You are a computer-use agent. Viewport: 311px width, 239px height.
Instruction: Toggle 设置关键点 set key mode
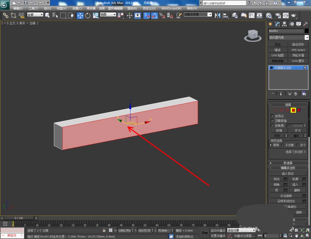[218, 236]
